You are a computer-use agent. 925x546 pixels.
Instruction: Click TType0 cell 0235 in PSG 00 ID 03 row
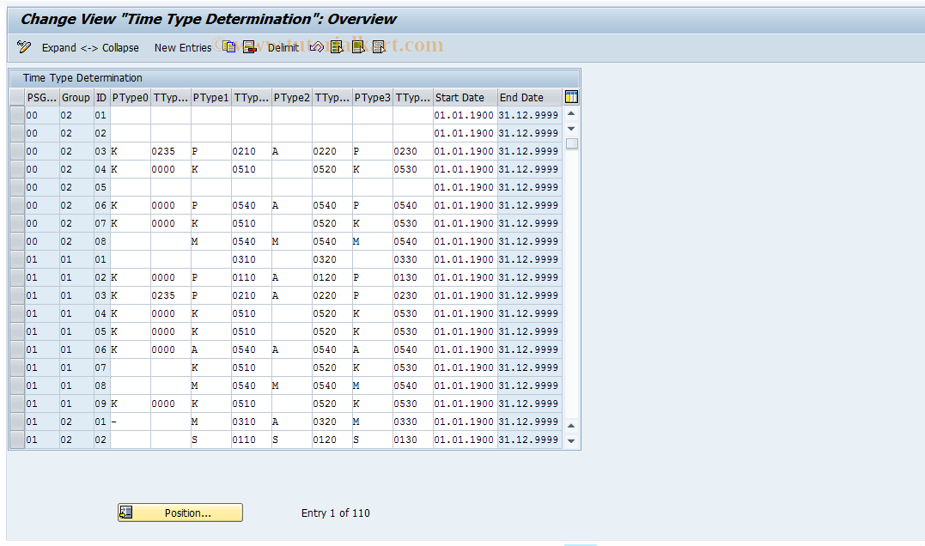[x=171, y=152]
